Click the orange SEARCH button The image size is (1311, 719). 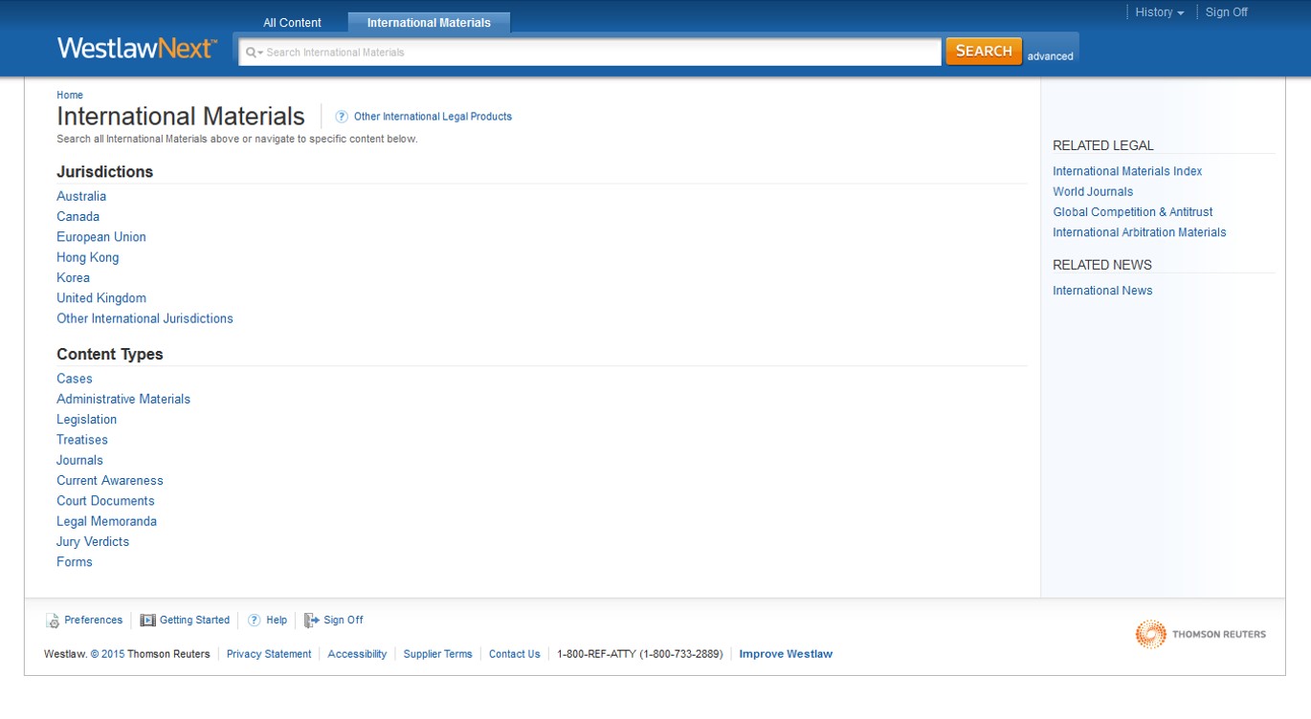click(984, 51)
